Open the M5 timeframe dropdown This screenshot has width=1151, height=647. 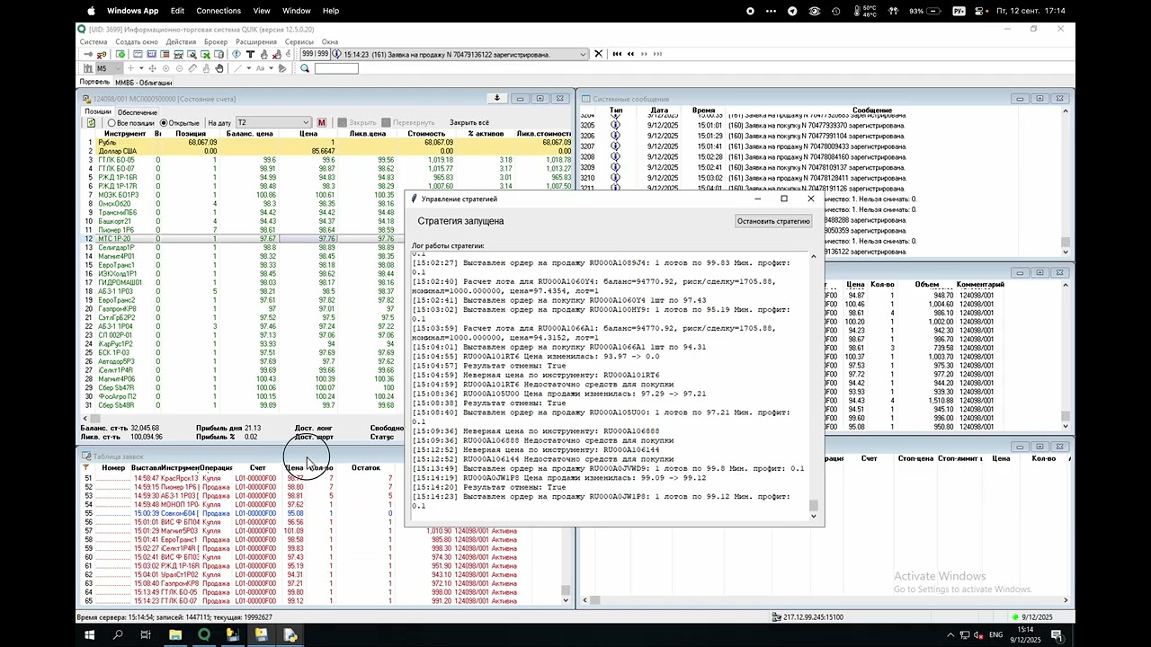118,68
